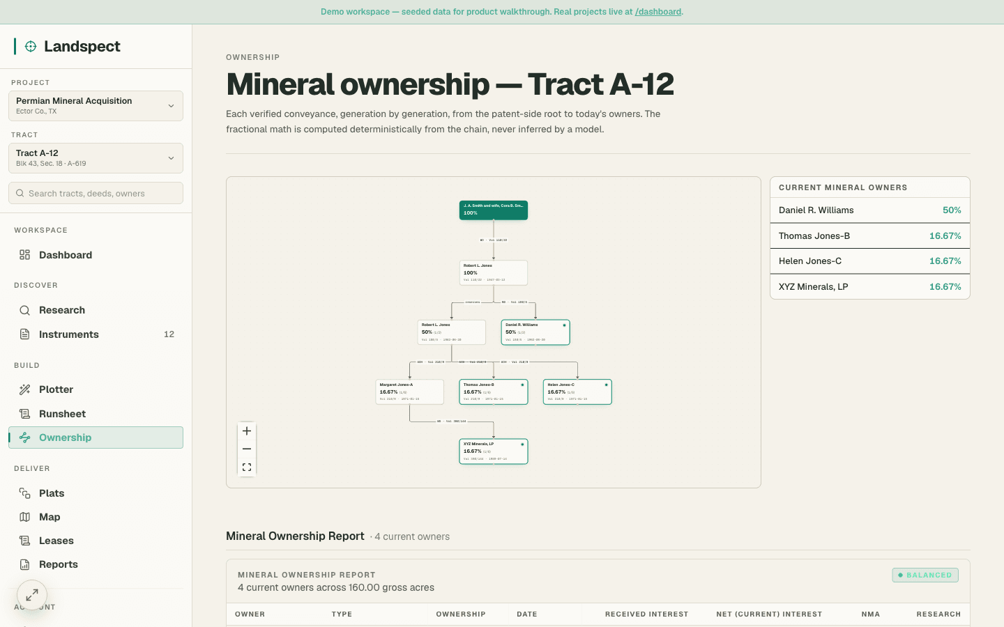Focus the Search tracts, deeds, owners field

point(96,193)
